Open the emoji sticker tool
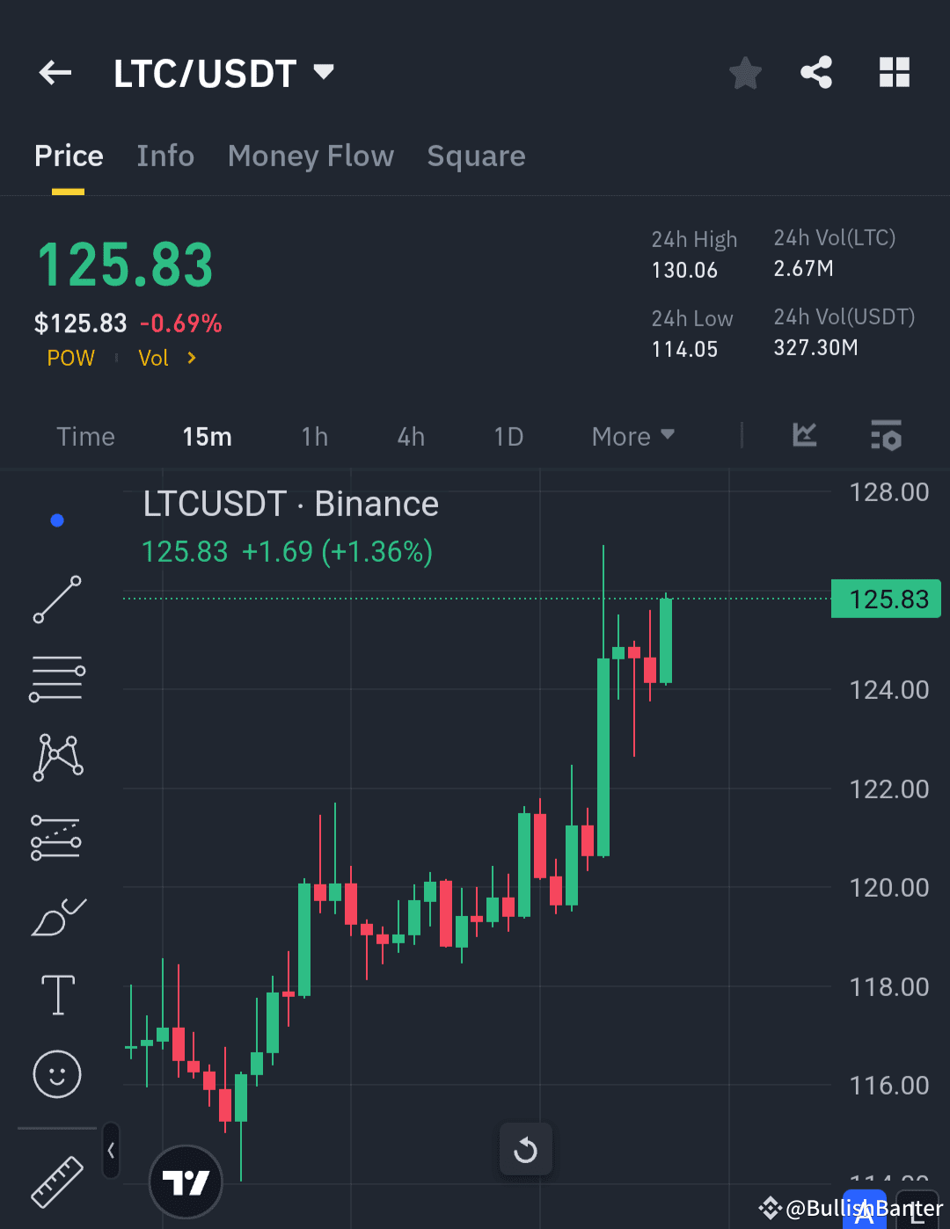Viewport: 950px width, 1229px height. pos(56,1073)
